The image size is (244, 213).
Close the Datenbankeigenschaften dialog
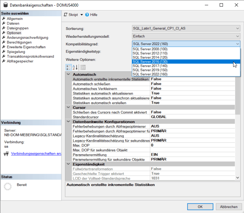click(236, 5)
